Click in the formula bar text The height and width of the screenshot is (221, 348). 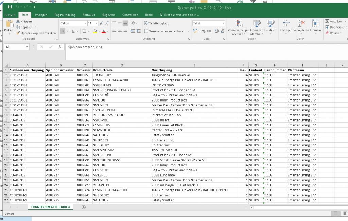point(85,47)
